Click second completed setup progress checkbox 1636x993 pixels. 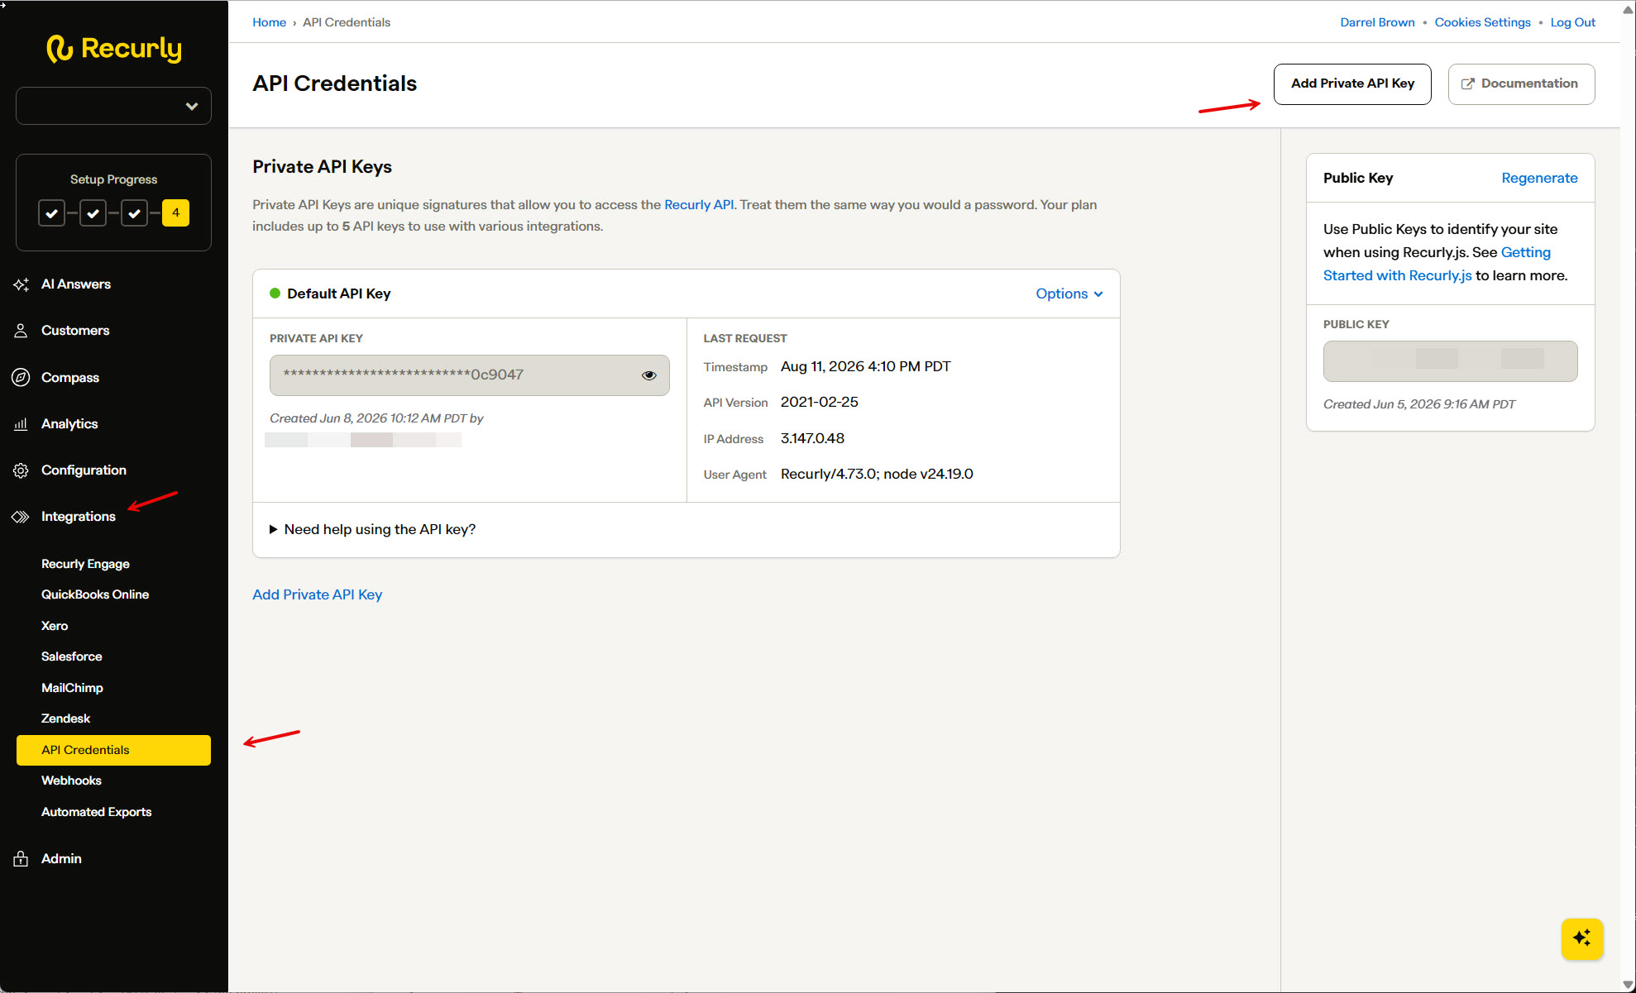coord(93,213)
